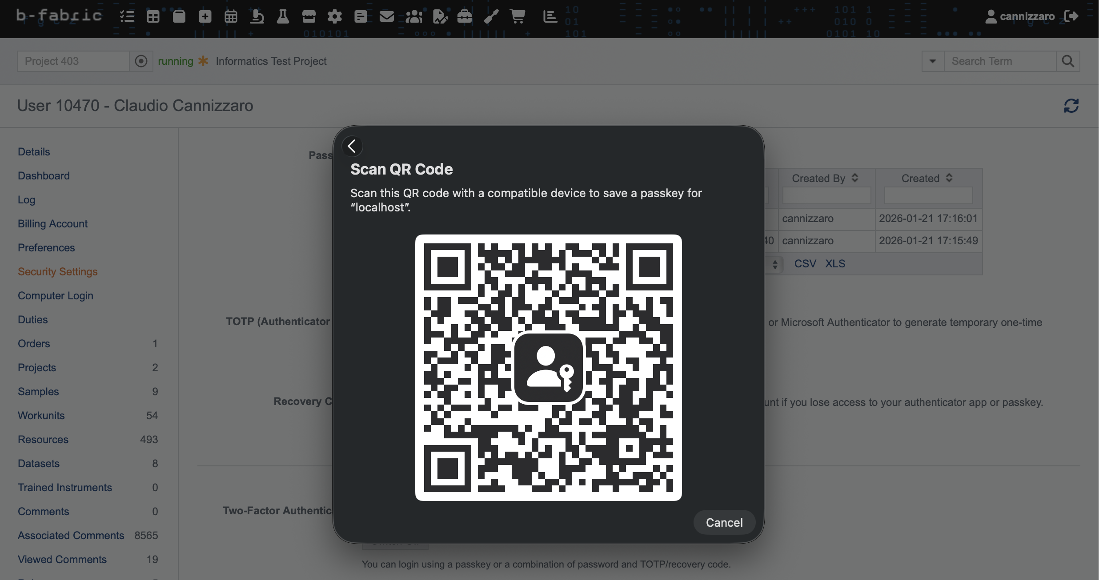Refresh the user page with reload icon

click(1071, 106)
